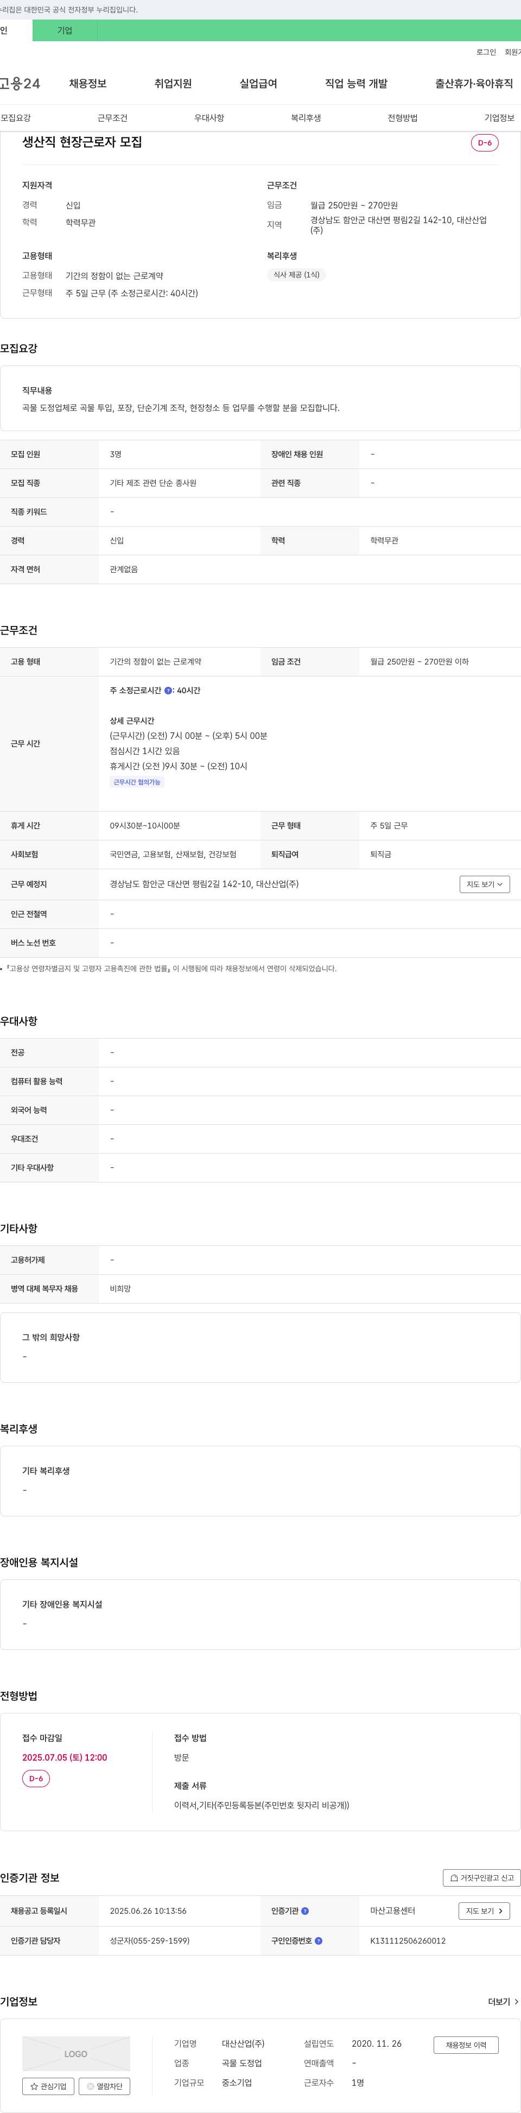Report false ad via 거짓구인광고 신고
This screenshot has width=521, height=2113.
click(481, 1877)
